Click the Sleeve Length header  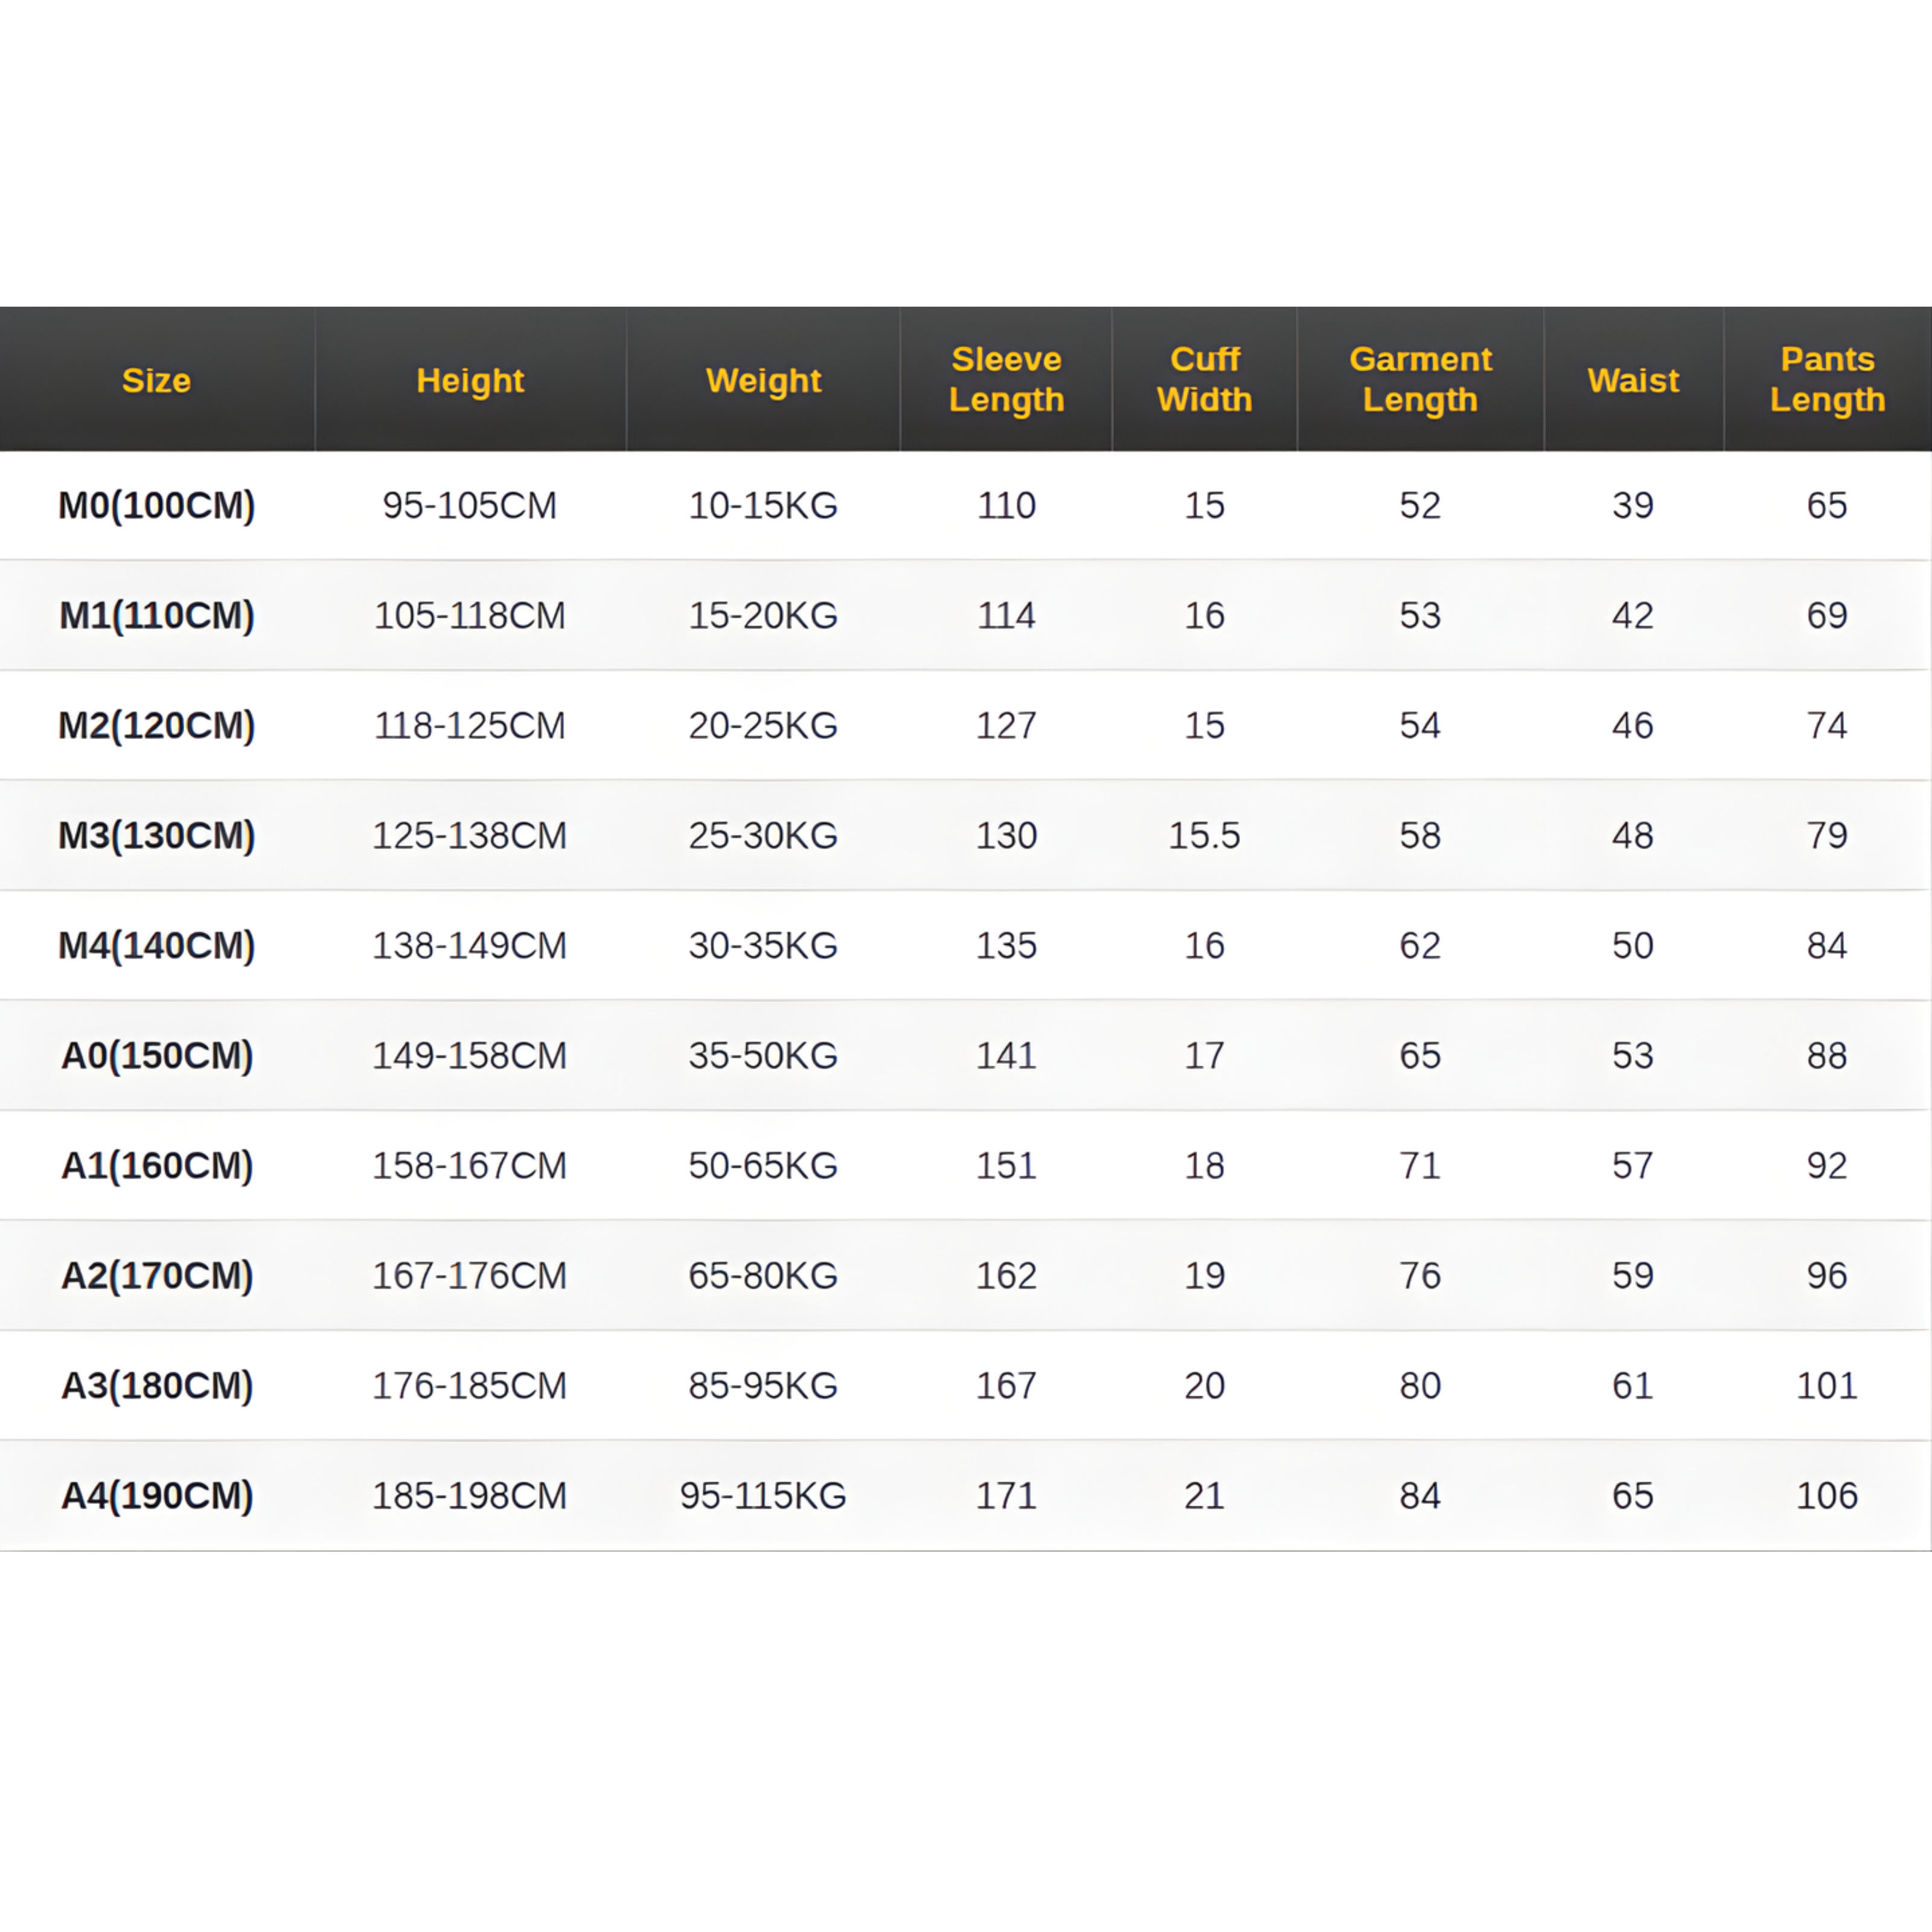pyautogui.click(x=1006, y=379)
